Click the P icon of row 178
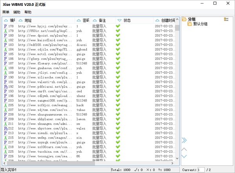This screenshot has height=173, width=235. click(x=5, y=26)
